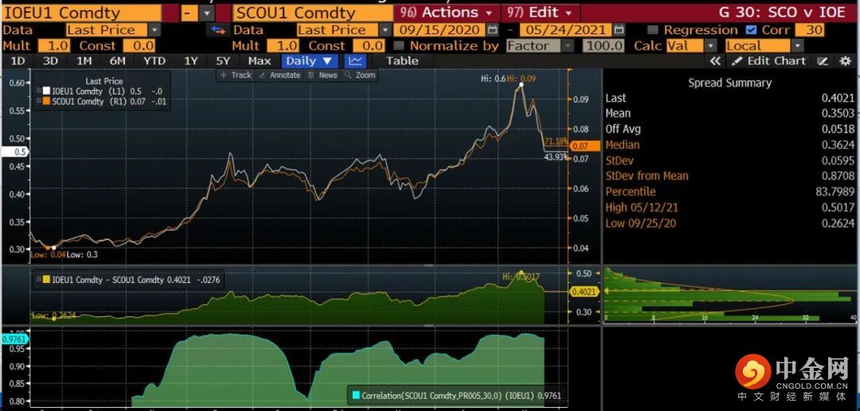
Task: Open the Local currency dropdown
Action: 797,46
